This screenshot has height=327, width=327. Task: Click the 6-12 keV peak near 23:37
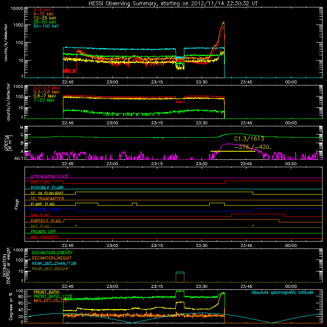[224, 22]
